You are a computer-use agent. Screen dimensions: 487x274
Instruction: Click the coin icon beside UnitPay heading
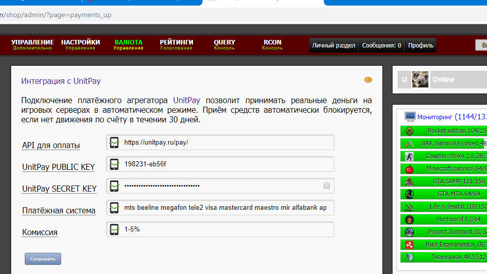click(x=368, y=80)
